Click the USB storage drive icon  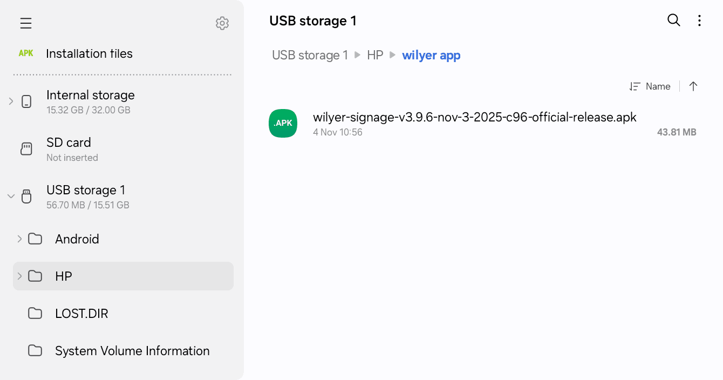(26, 196)
